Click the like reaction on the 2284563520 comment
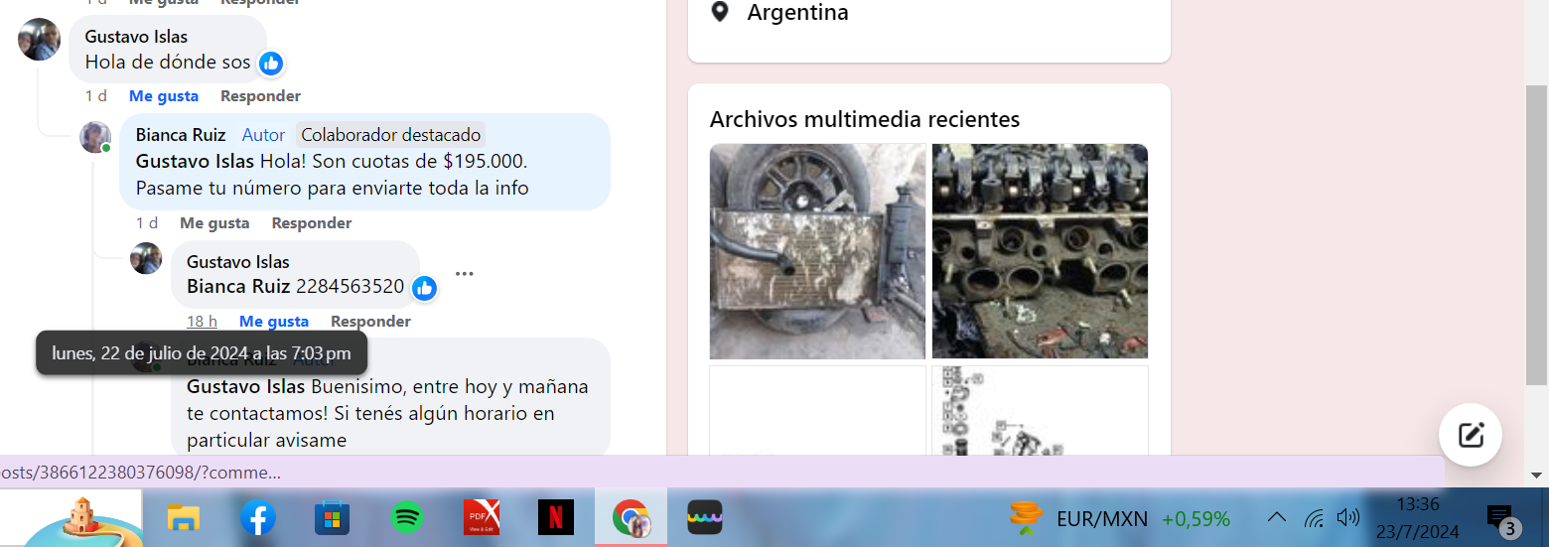1549x547 pixels. [x=424, y=289]
